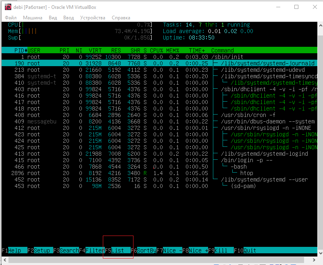Open the Вид menu

click(x=53, y=18)
